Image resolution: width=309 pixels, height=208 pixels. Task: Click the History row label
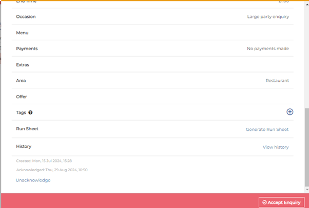24,146
